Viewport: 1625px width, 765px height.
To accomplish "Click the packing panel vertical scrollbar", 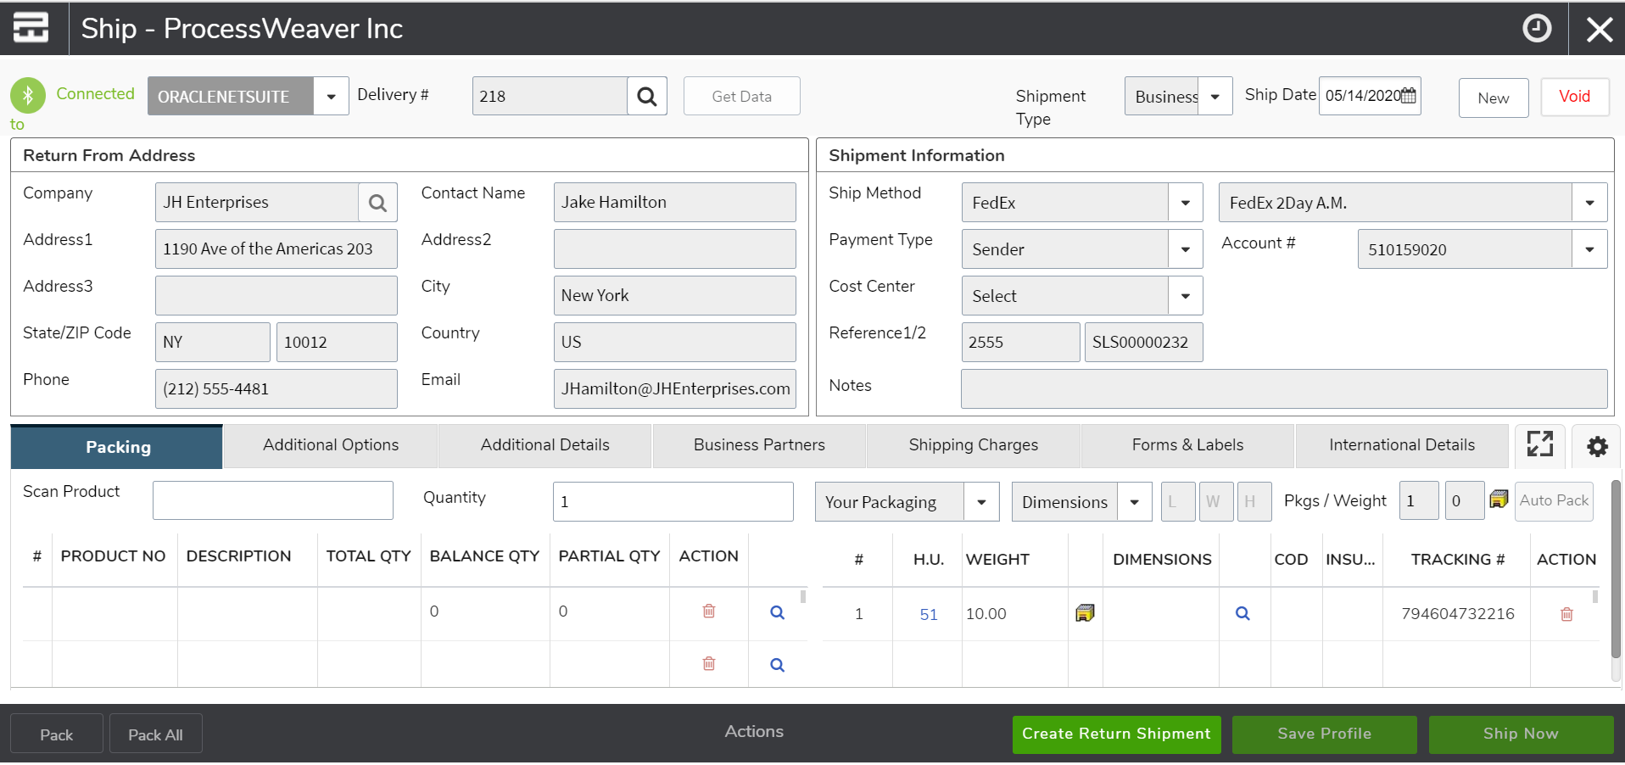I will tap(1616, 577).
